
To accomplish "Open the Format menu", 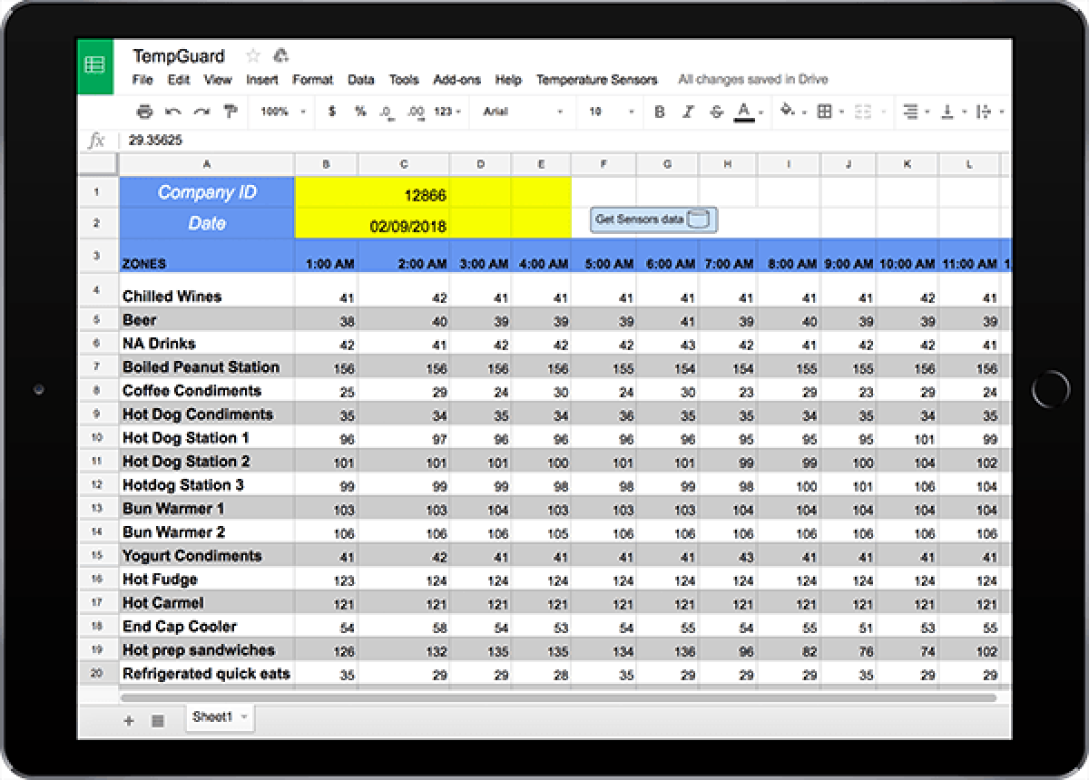I will (x=312, y=80).
